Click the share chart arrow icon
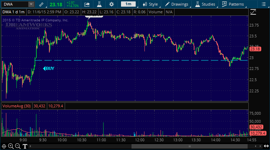This screenshot has height=150, width=270. (87, 4)
